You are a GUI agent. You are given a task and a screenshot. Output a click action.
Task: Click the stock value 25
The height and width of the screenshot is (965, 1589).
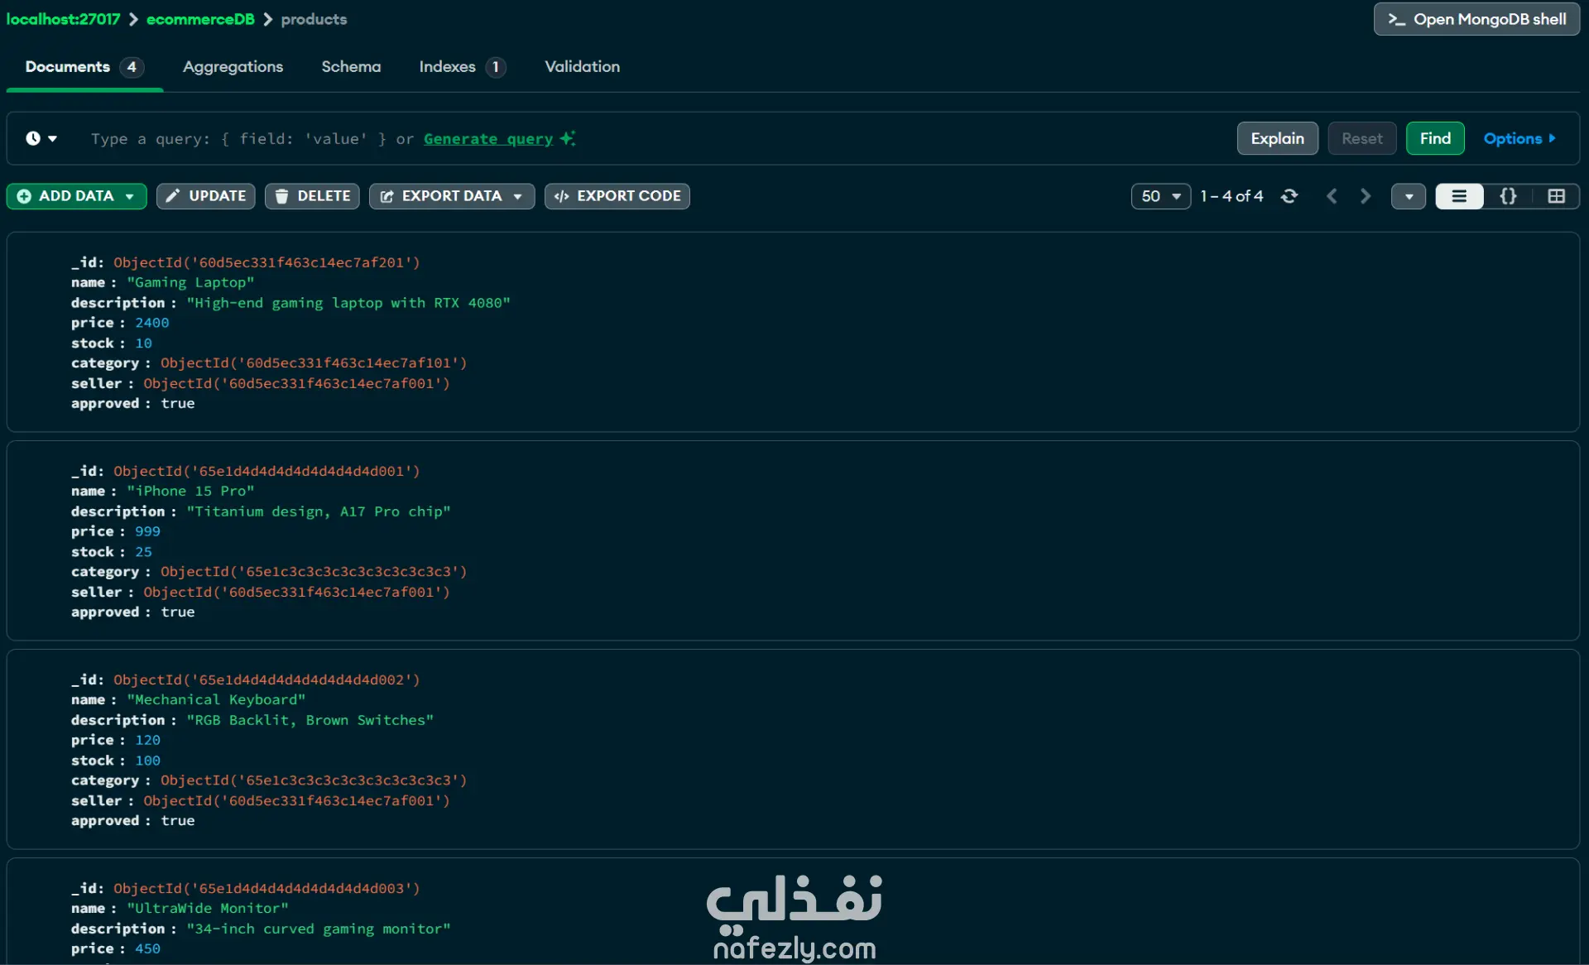144,551
